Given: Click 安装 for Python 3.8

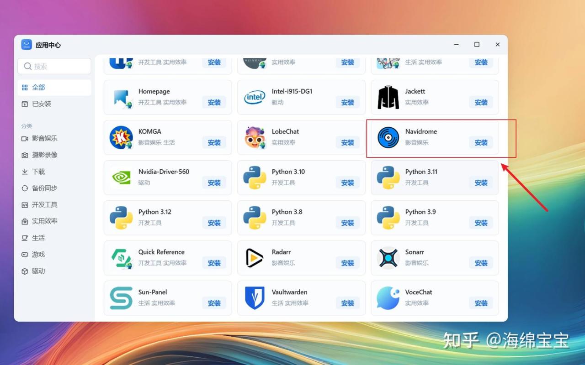Looking at the screenshot, I should (x=348, y=223).
